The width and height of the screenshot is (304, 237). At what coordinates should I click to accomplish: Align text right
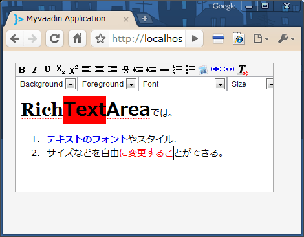(113, 70)
